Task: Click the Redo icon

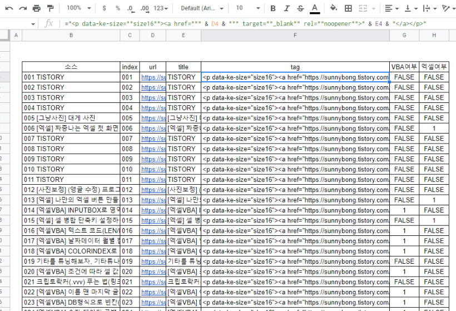Action: point(23,8)
